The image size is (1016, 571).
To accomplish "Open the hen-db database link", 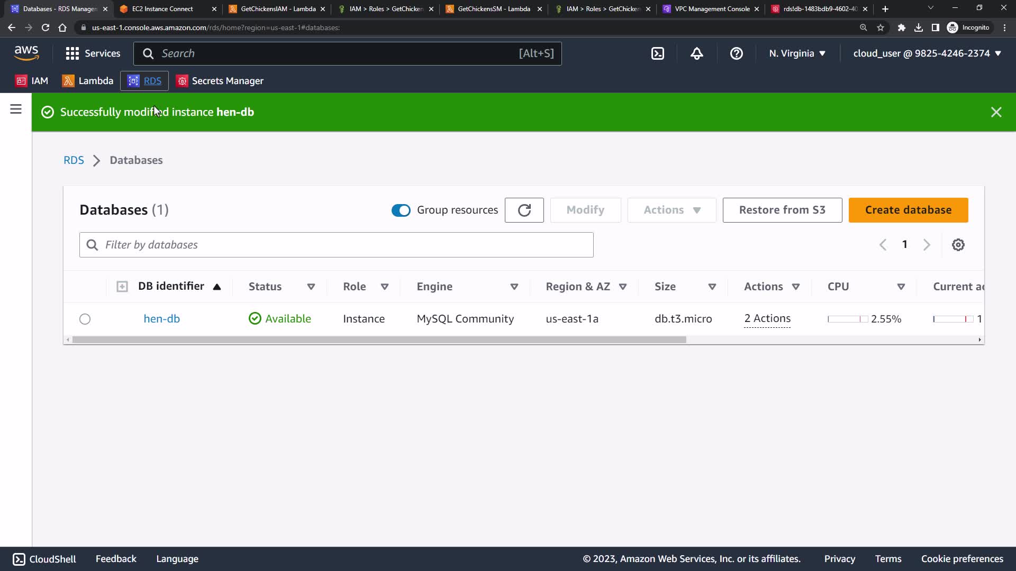I will pyautogui.click(x=161, y=319).
